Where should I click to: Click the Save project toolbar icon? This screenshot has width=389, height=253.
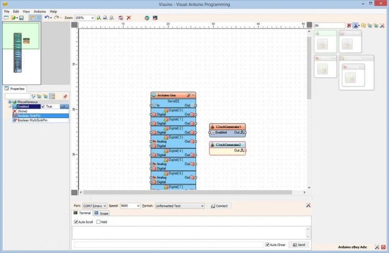click(21, 18)
